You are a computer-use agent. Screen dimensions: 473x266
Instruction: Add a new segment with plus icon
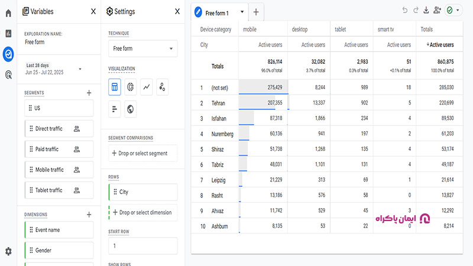(x=89, y=93)
